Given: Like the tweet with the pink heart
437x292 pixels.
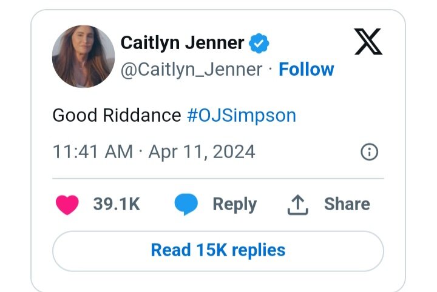Looking at the screenshot, I should (67, 205).
